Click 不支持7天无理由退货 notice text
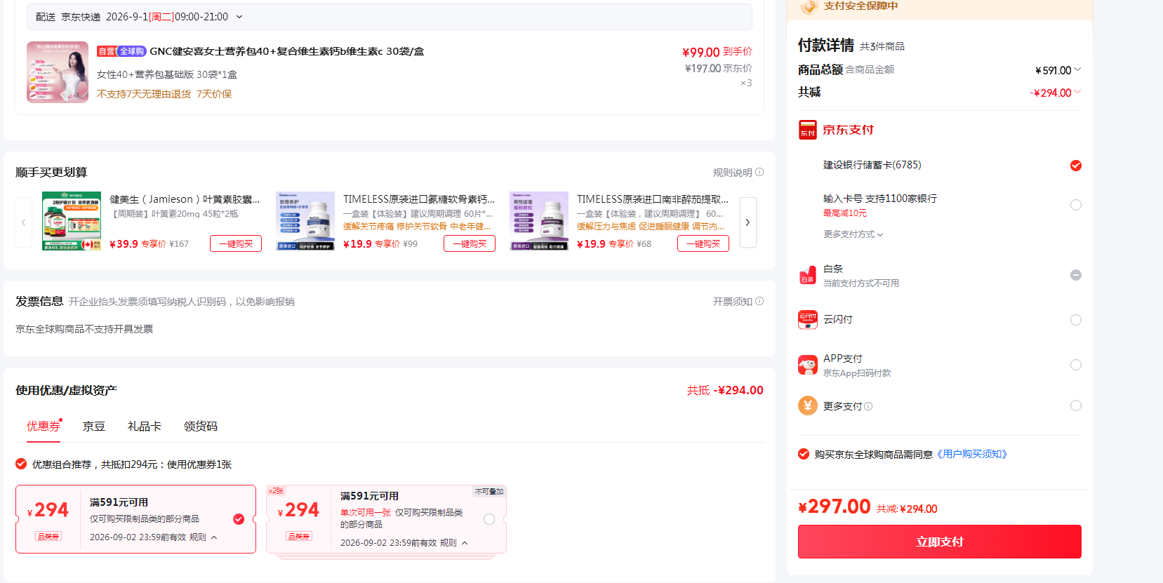The width and height of the screenshot is (1163, 583). tap(144, 94)
